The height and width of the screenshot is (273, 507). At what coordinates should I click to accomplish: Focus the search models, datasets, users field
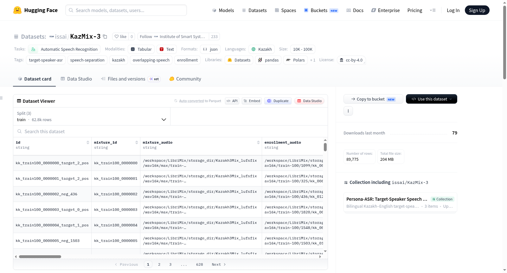tap(126, 10)
